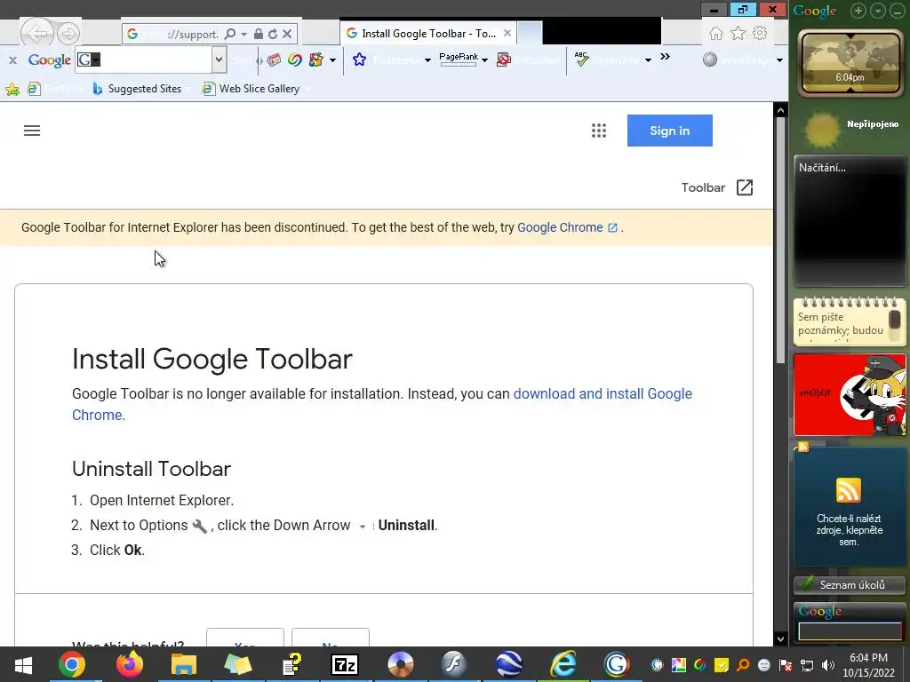This screenshot has width=910, height=682.
Task: Click the ABC spell check icon
Action: tap(581, 59)
